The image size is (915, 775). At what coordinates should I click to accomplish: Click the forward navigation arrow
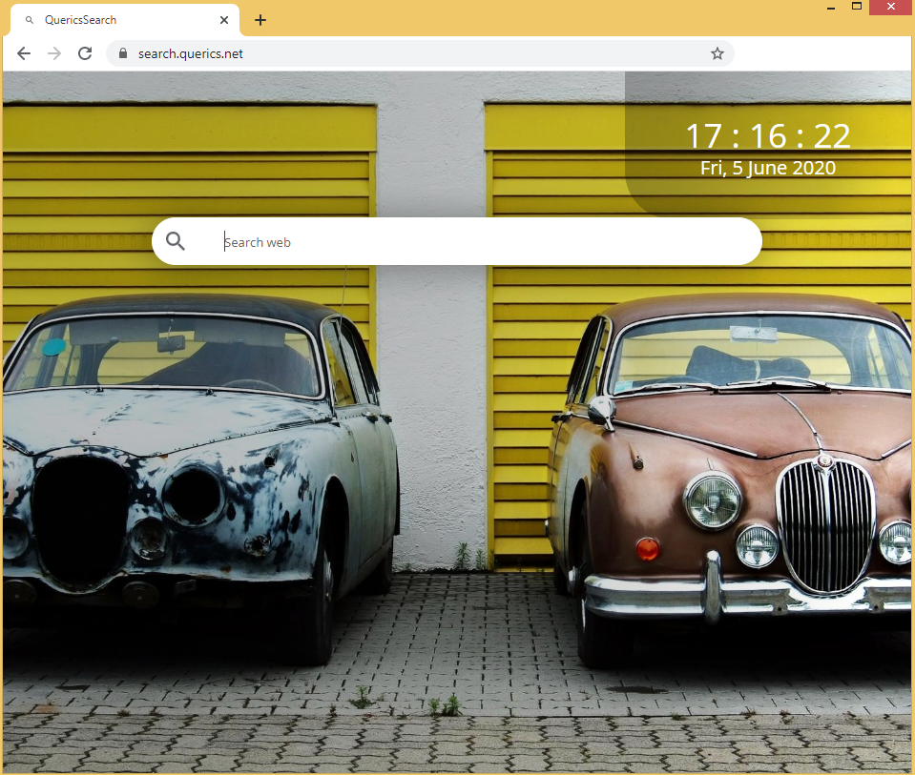tap(54, 53)
